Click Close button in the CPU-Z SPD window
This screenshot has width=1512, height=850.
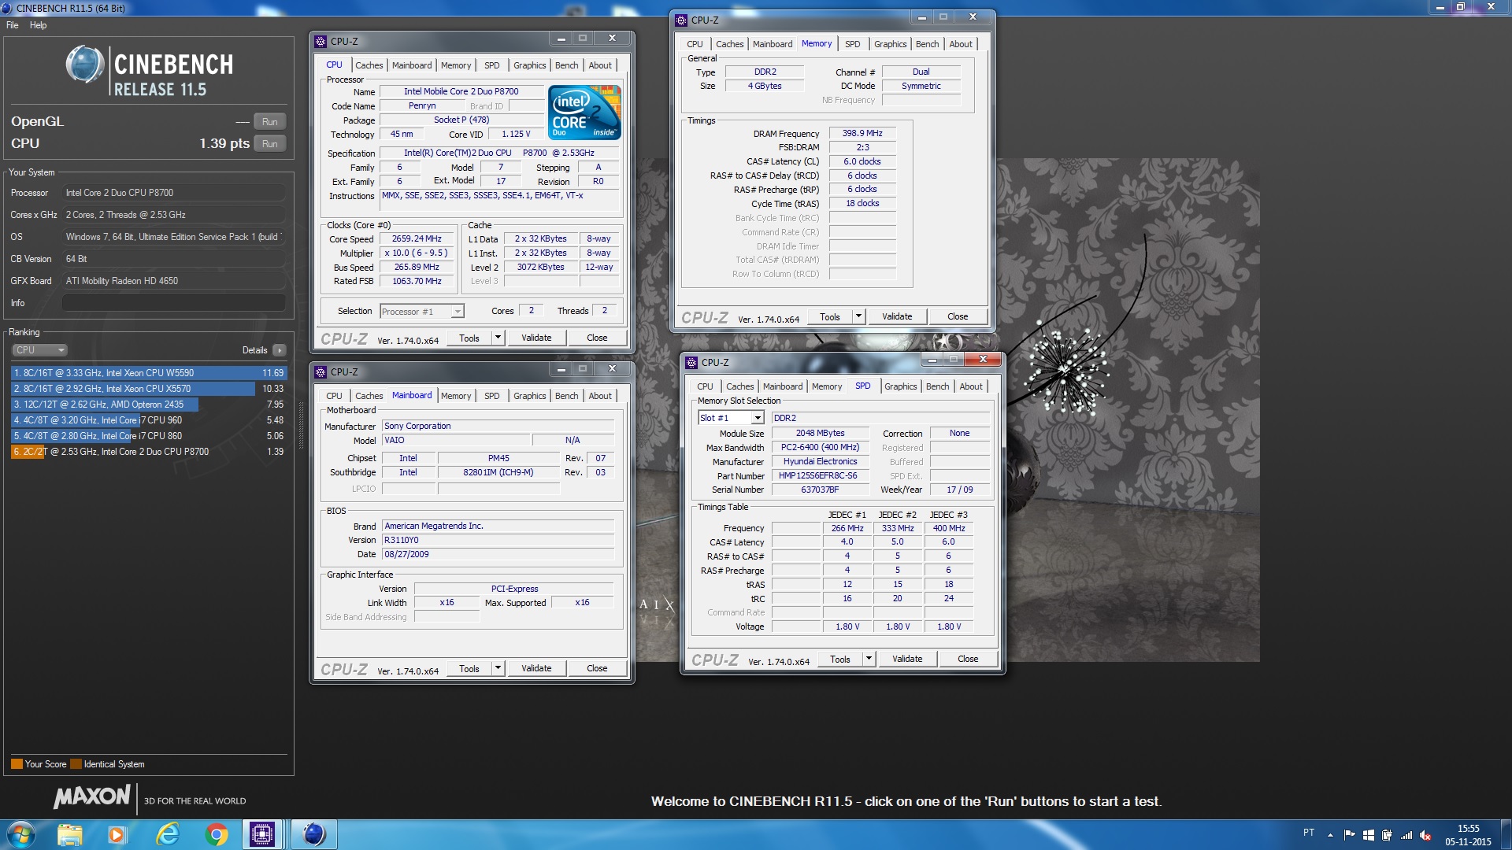tap(968, 659)
